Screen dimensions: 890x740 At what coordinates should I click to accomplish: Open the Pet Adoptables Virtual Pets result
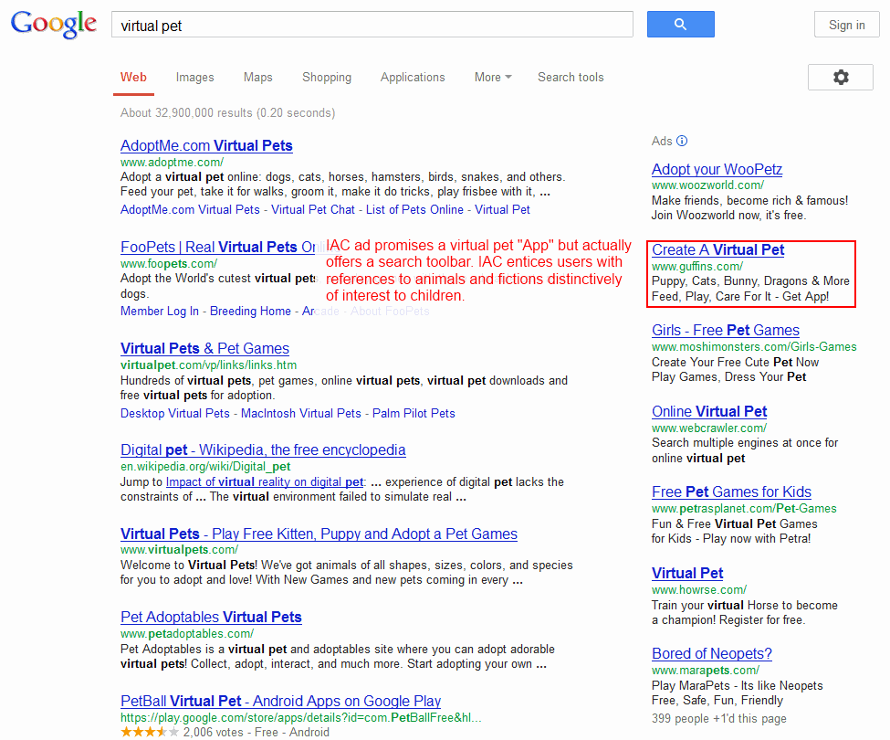[x=211, y=617]
